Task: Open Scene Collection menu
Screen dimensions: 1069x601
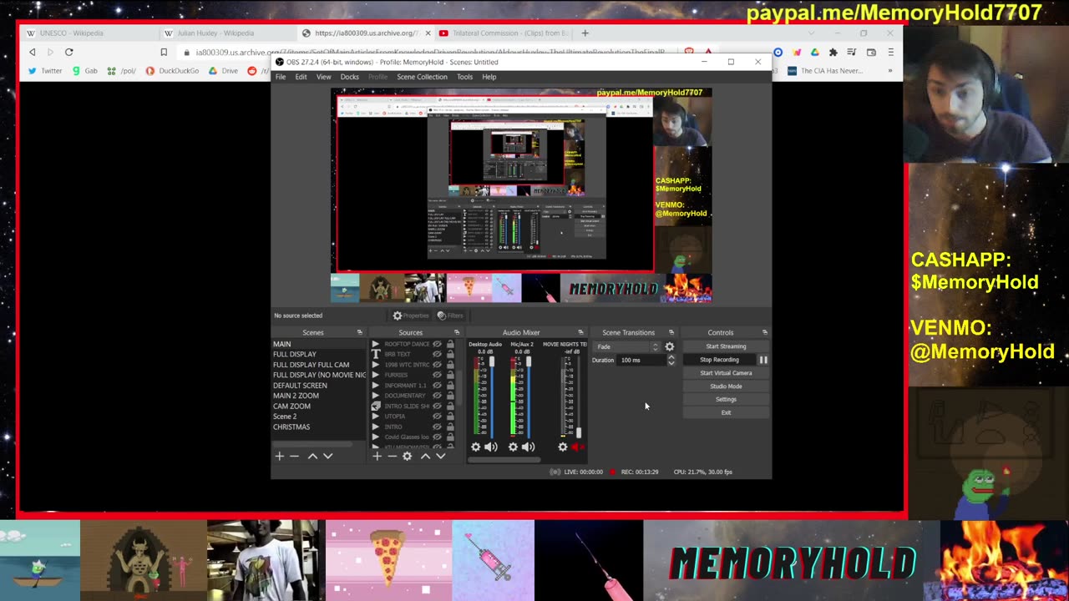Action: [x=422, y=77]
